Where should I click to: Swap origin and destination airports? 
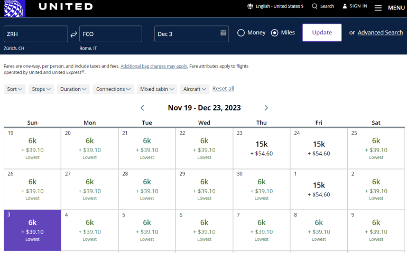[73, 34]
